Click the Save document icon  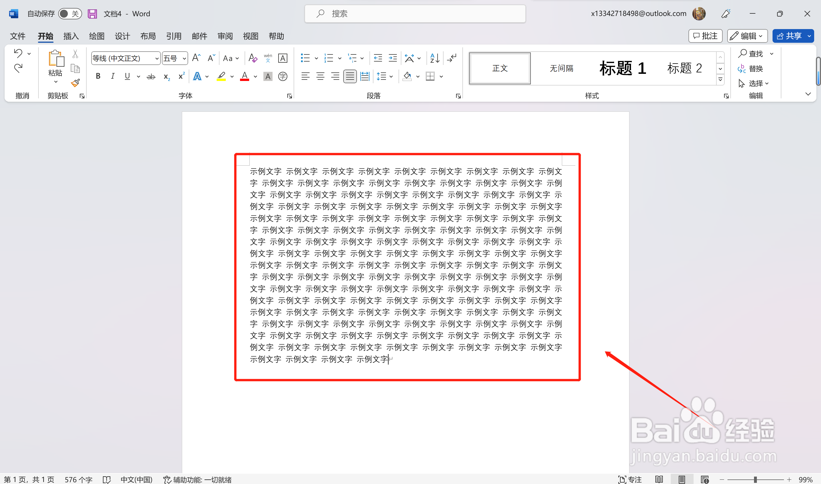tap(92, 14)
